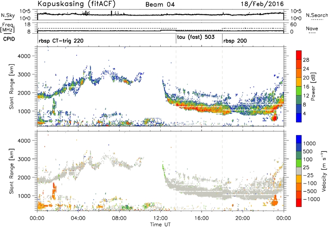Screen dimensions: 328x227
Task: Click the 28 tick on power colorbar
Action: (306, 60)
